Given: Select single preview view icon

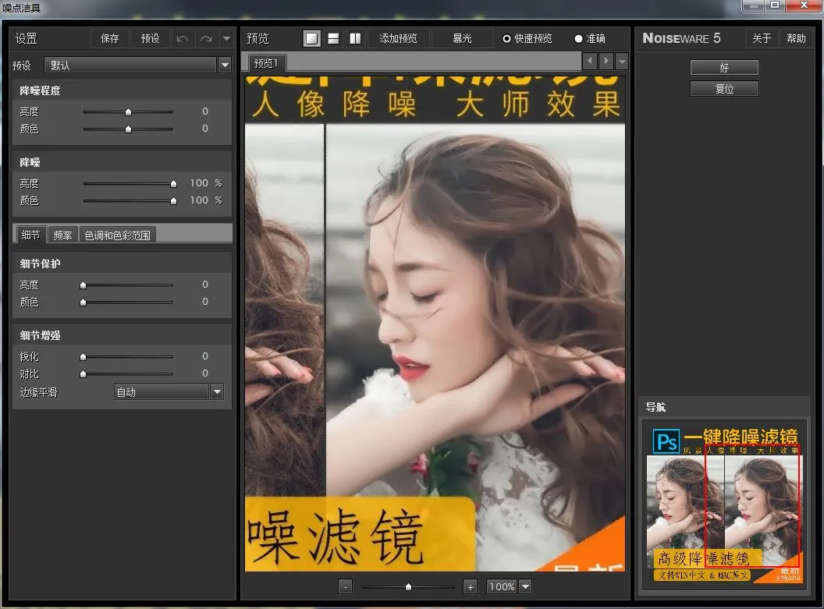Looking at the screenshot, I should coord(312,38).
